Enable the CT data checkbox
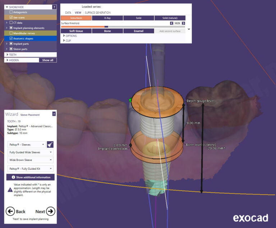Viewport: 276px width, 228px height. click(11, 23)
